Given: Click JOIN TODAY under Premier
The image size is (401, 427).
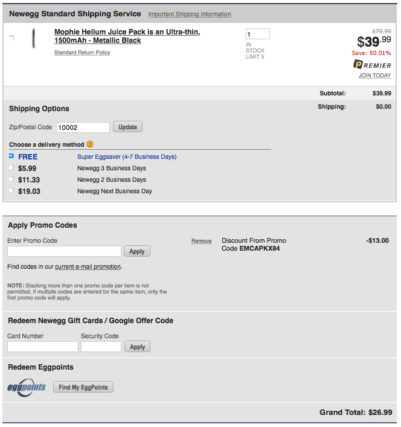Looking at the screenshot, I should tap(374, 75).
